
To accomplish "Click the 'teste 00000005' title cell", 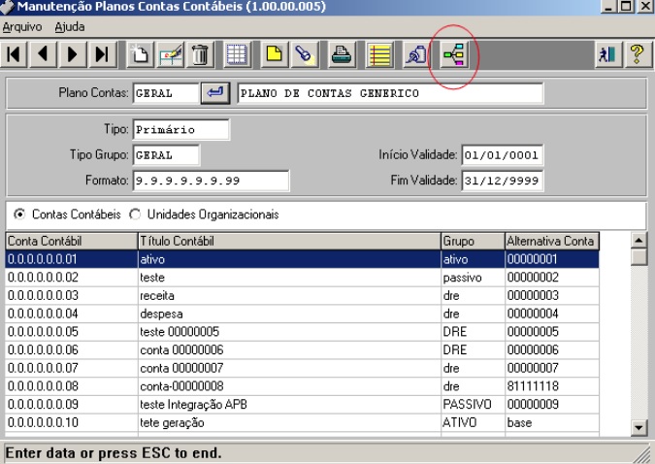I will pyautogui.click(x=289, y=331).
